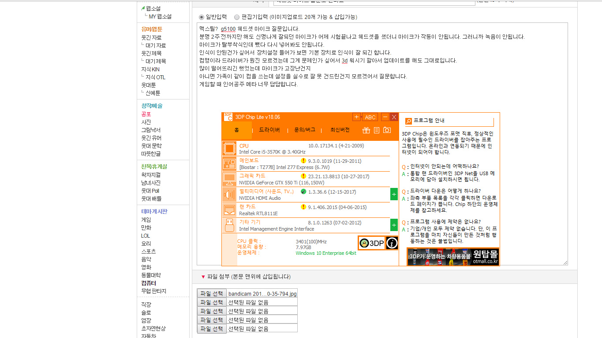The height and width of the screenshot is (338, 602).
Task: Click the black info 'i' icon
Action: [392, 243]
